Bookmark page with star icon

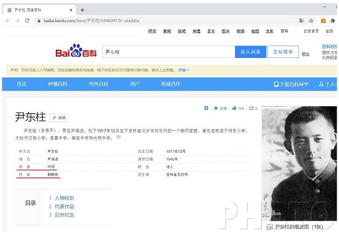pyautogui.click(x=311, y=21)
